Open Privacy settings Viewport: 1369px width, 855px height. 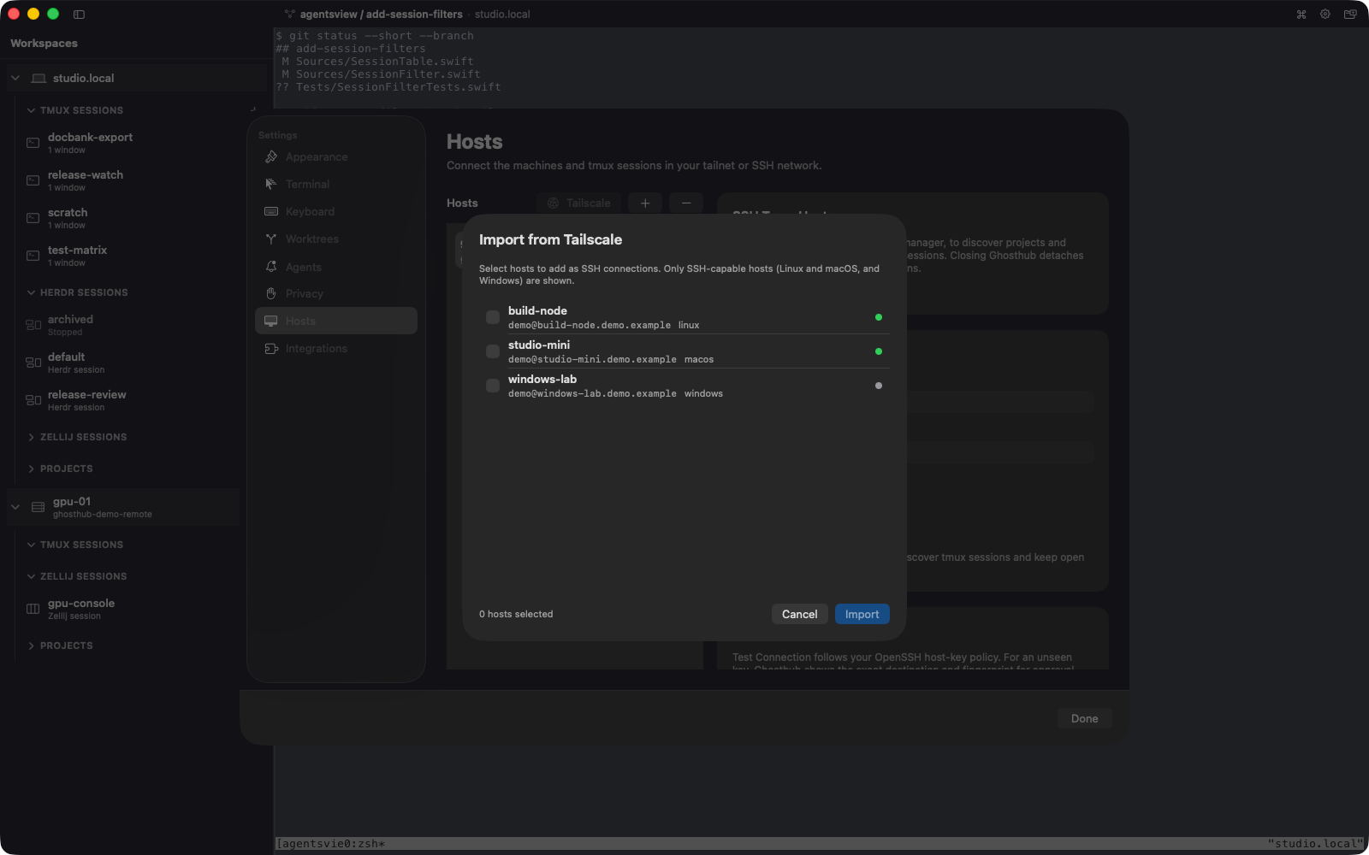click(x=336, y=293)
